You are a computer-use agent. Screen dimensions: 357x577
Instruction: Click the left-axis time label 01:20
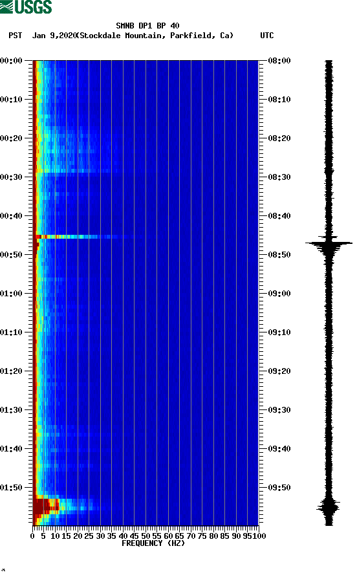point(12,371)
